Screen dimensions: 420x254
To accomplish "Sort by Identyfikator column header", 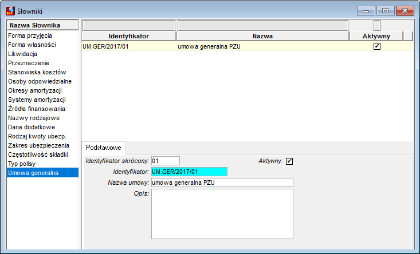I will click(129, 36).
